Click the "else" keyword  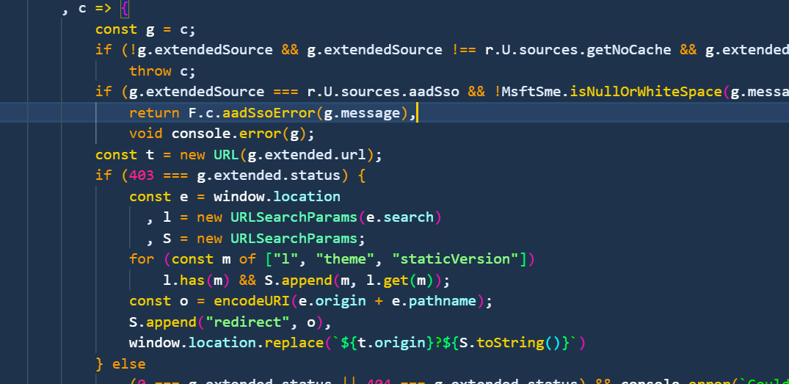tap(128, 364)
